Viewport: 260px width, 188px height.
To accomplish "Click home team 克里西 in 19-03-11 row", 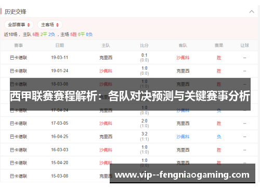I will point(106,58).
